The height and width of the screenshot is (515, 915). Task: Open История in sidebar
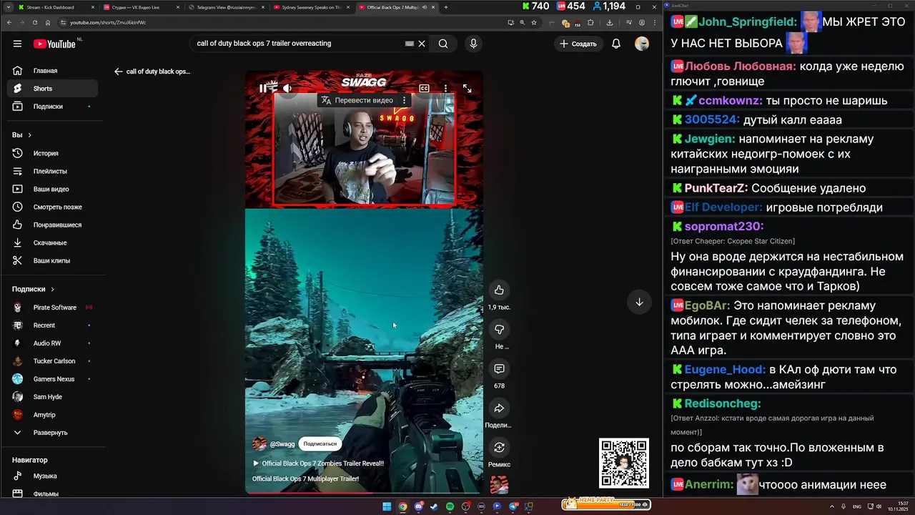52,153
